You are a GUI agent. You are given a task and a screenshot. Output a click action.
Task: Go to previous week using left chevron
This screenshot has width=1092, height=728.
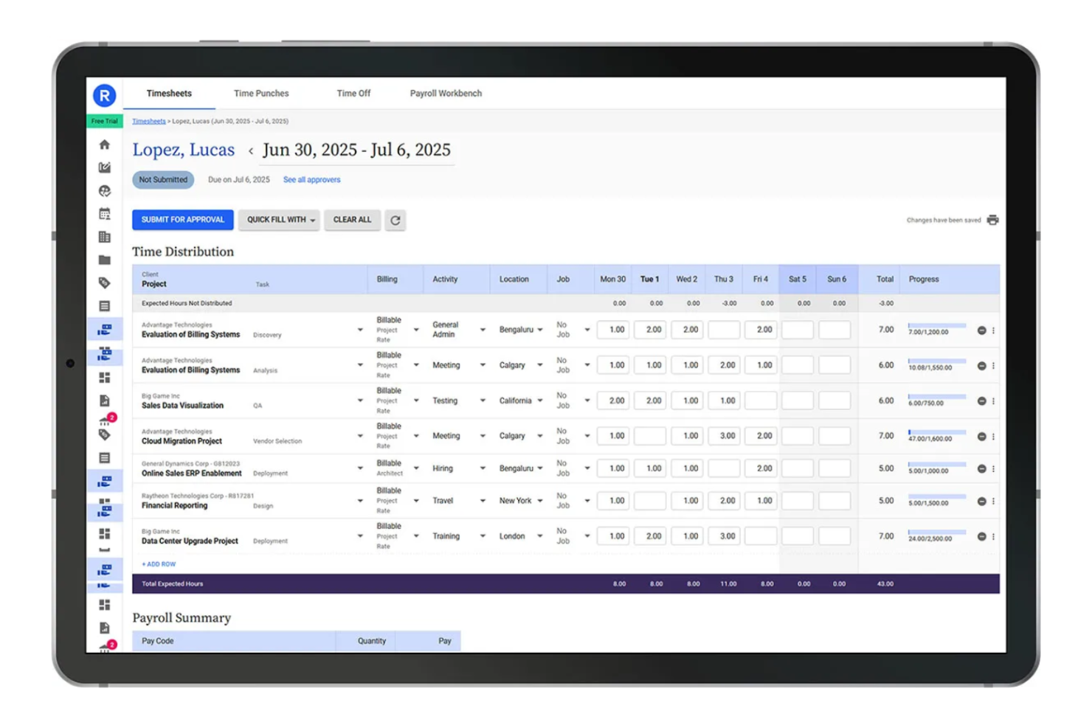point(251,151)
